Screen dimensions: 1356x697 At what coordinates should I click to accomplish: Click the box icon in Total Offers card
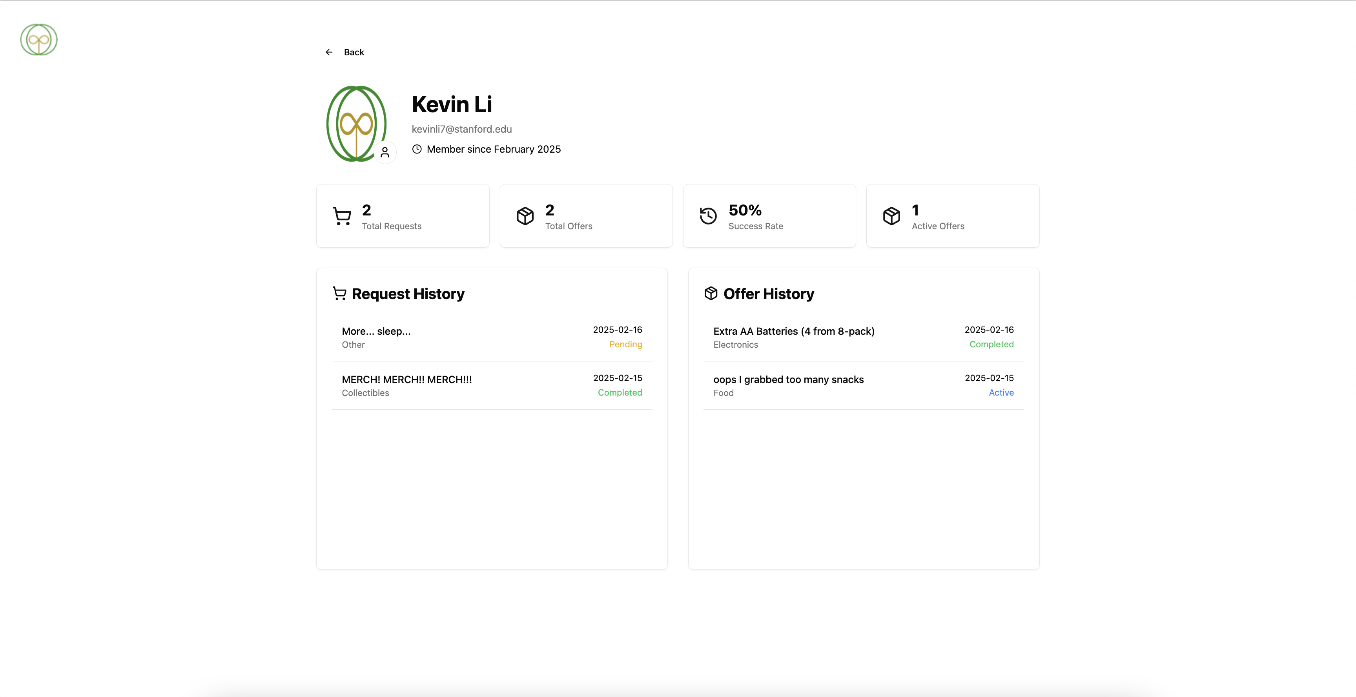click(525, 216)
